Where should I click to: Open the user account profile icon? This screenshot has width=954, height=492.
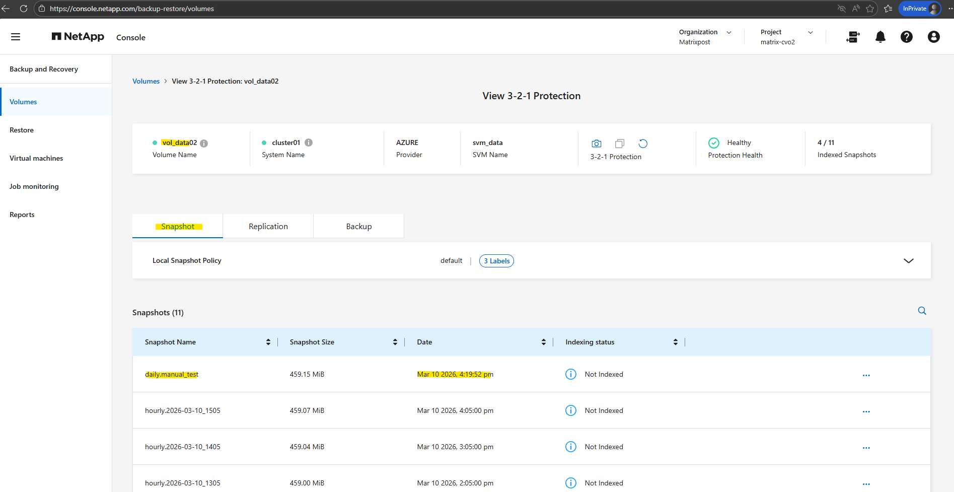click(x=933, y=37)
